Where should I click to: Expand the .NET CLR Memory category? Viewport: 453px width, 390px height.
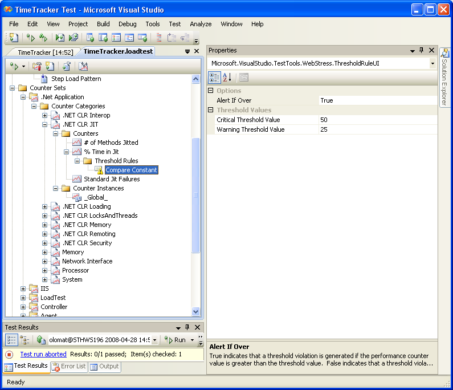pyautogui.click(x=45, y=225)
